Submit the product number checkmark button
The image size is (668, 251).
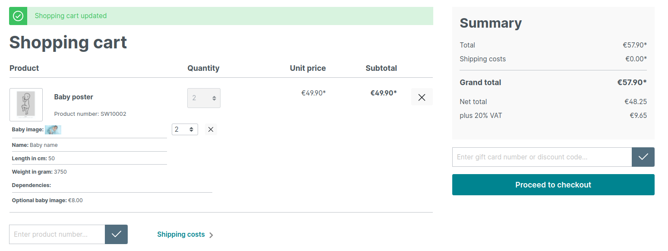pyautogui.click(x=116, y=234)
